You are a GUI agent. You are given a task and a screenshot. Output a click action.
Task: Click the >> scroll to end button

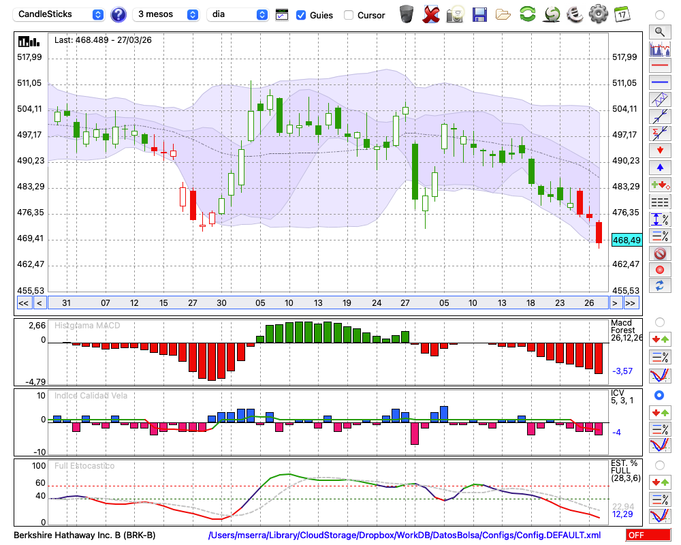(631, 303)
